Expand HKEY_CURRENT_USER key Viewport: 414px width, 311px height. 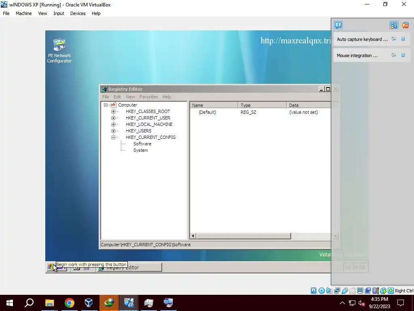113,118
